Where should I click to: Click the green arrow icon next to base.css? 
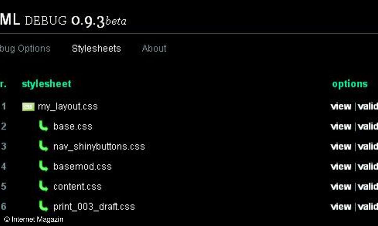tap(43, 126)
